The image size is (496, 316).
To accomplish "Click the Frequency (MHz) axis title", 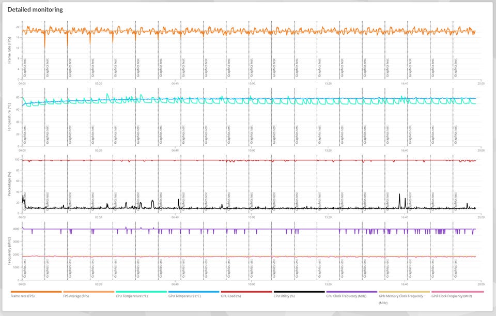I will pyautogui.click(x=10, y=251).
